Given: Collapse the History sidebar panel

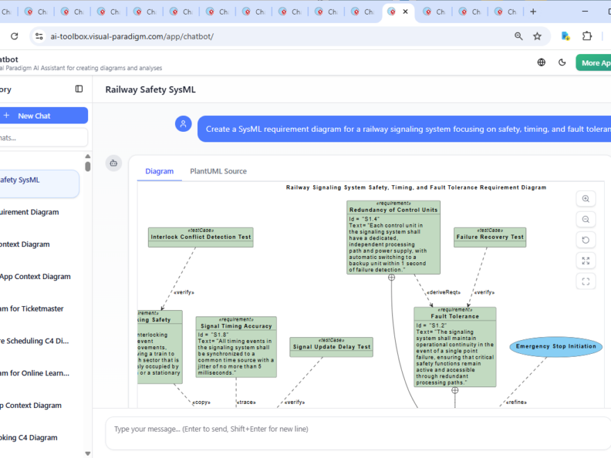Looking at the screenshot, I should (78, 89).
